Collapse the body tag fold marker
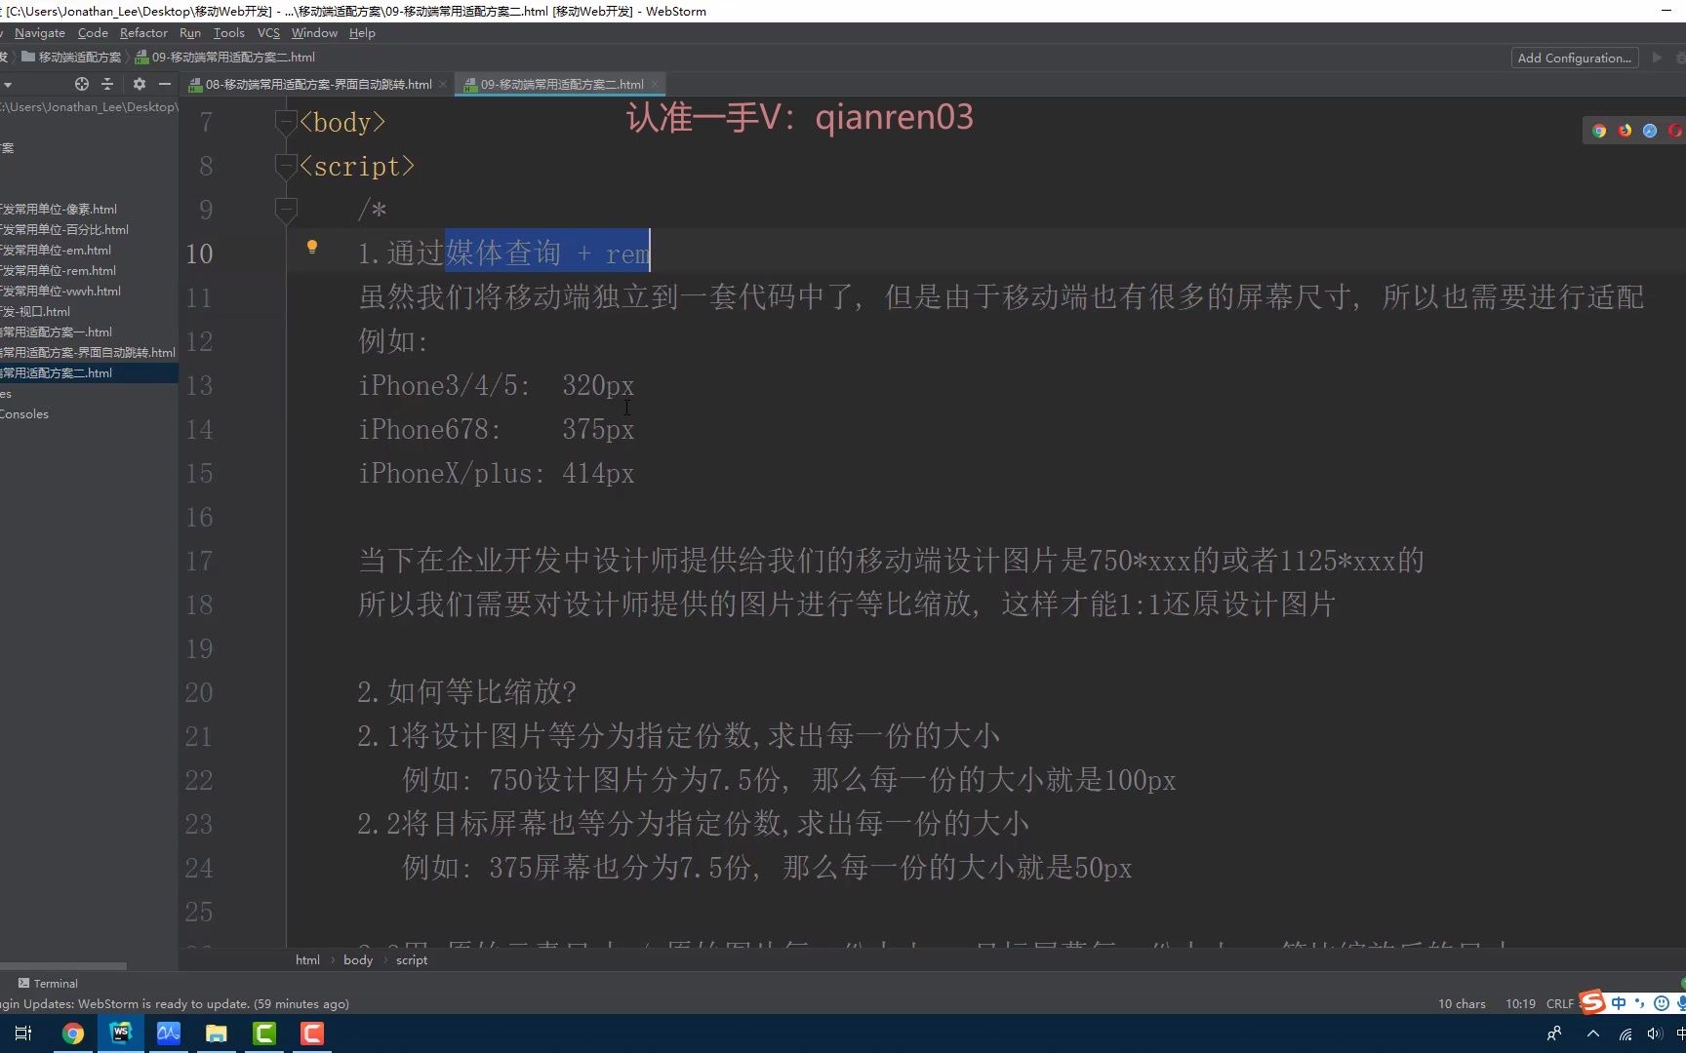Viewport: 1686px width, 1053px height. click(286, 122)
